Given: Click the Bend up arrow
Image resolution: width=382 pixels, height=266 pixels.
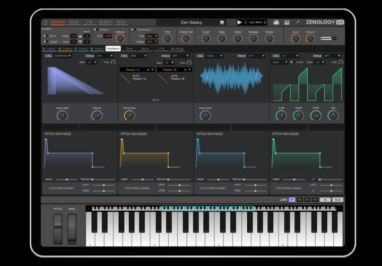Looking at the screenshot, I should coord(80,36).
